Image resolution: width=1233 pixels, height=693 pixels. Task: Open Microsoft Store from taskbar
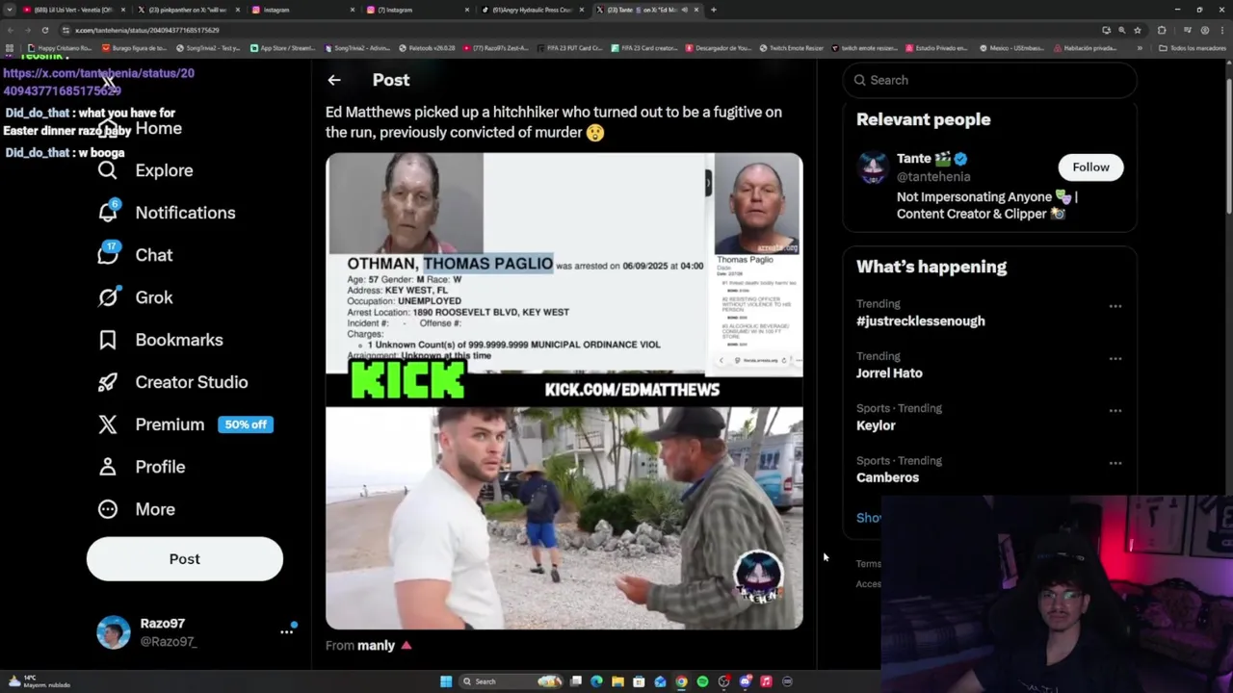pos(639,681)
